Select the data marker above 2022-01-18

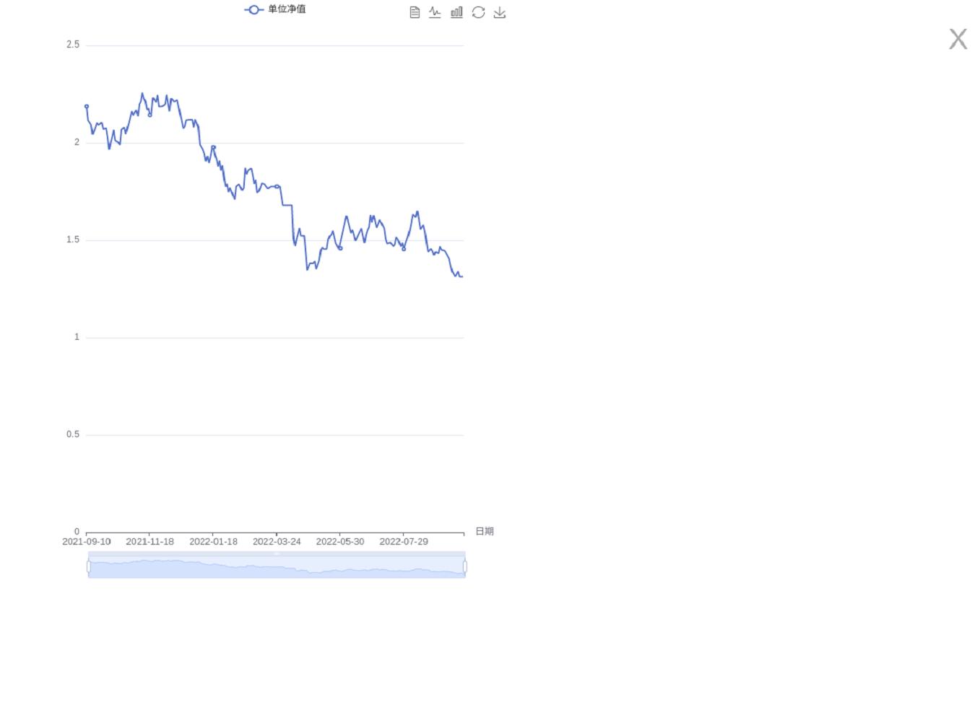[x=213, y=147]
